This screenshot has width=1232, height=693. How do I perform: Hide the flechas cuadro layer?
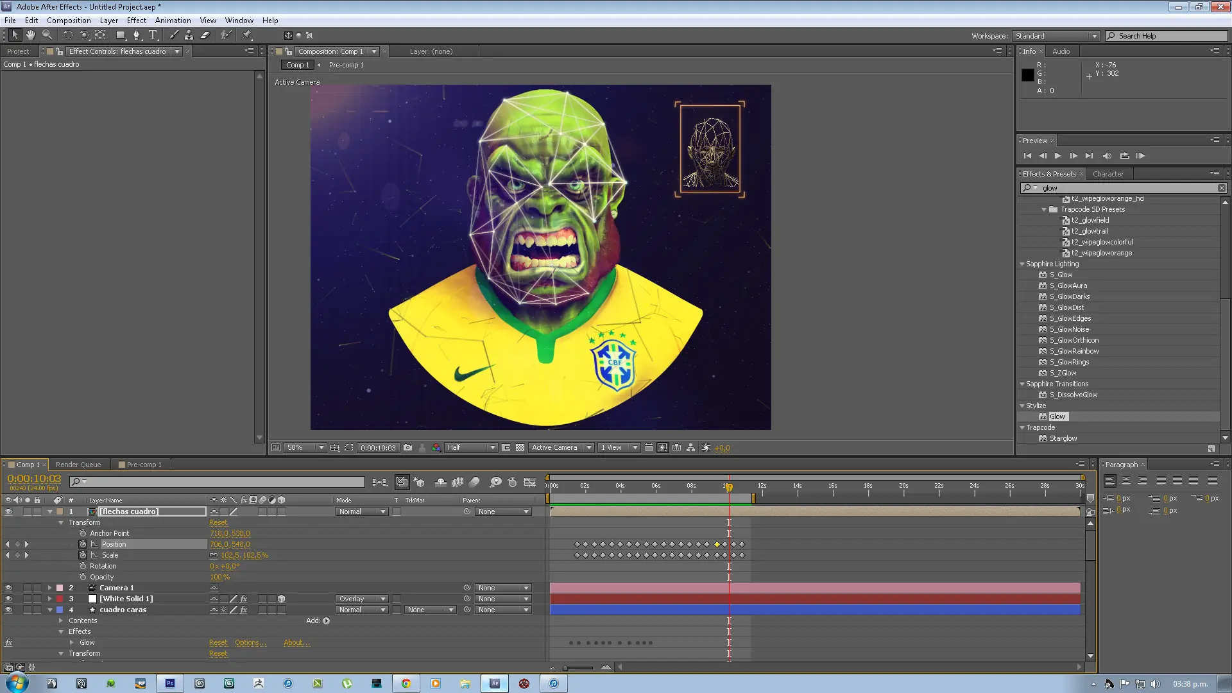pos(8,511)
